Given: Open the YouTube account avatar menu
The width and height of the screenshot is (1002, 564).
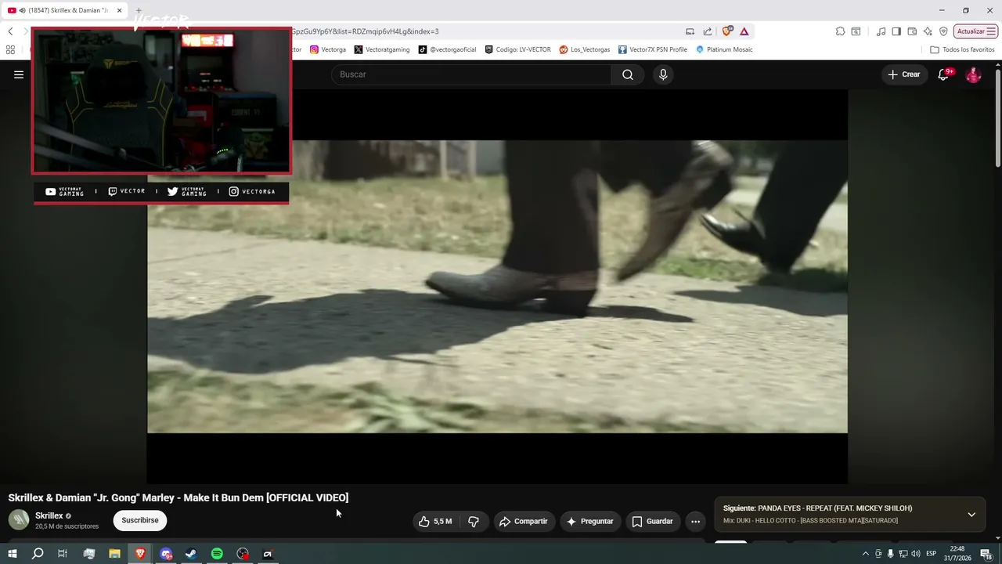Looking at the screenshot, I should [x=973, y=74].
